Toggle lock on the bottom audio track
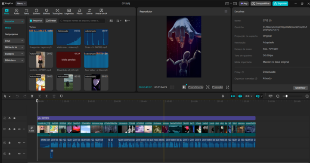The height and width of the screenshot is (163, 310). [x=9, y=154]
